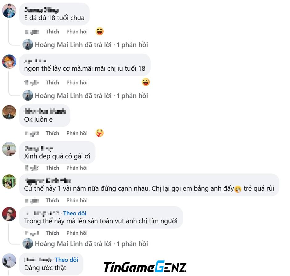Expand Hoàng Mai Linh's reply under 'ngon thế lày' comment
The width and height of the screenshot is (290, 276).
[x=91, y=96]
